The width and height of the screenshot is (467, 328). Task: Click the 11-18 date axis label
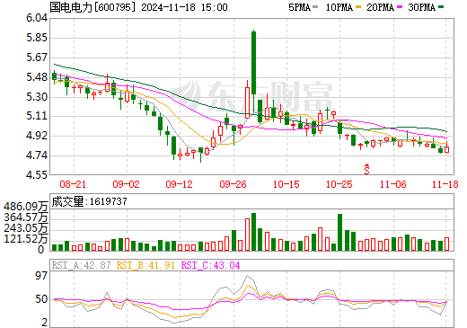[445, 184]
